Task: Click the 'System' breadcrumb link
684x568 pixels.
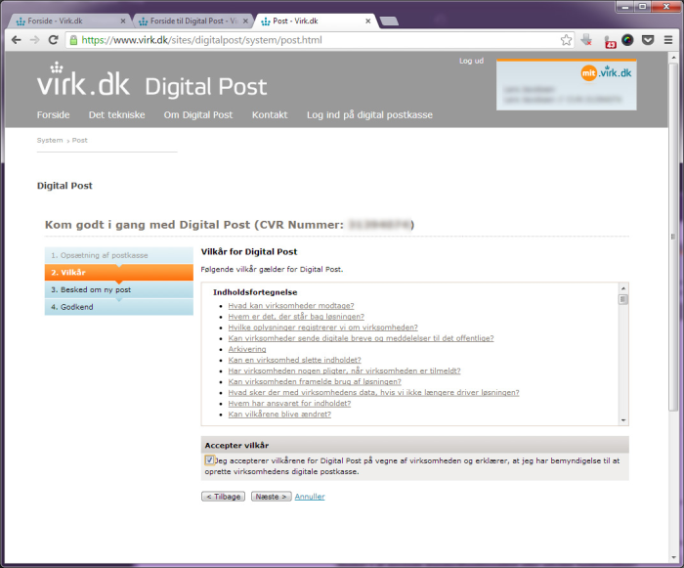Action: point(50,140)
